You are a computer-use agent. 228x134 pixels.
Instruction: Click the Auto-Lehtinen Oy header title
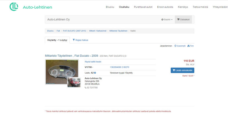[58, 20]
